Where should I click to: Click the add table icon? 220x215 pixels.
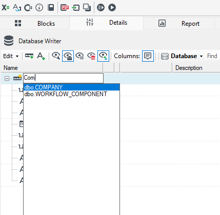coord(29,56)
